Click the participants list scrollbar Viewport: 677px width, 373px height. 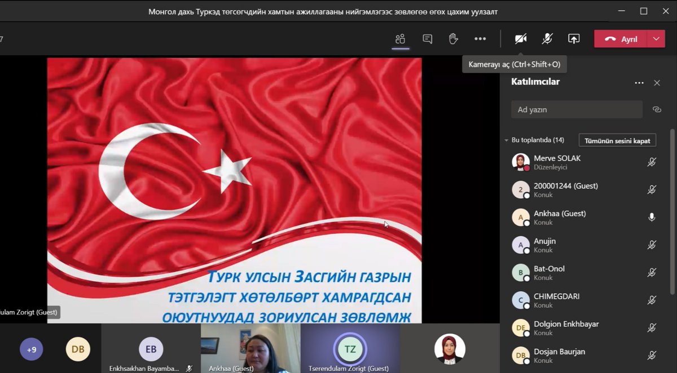pos(672,211)
